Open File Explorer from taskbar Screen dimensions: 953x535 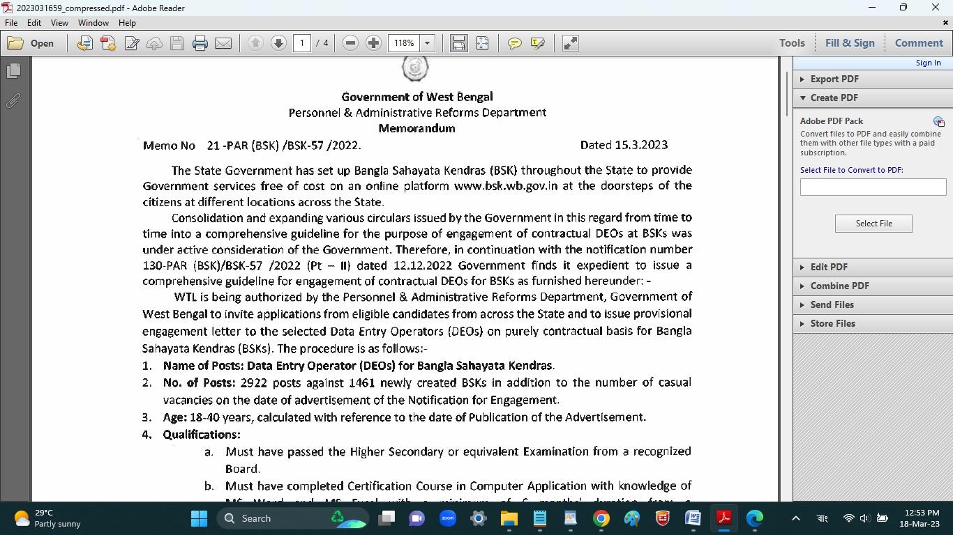[x=509, y=518]
